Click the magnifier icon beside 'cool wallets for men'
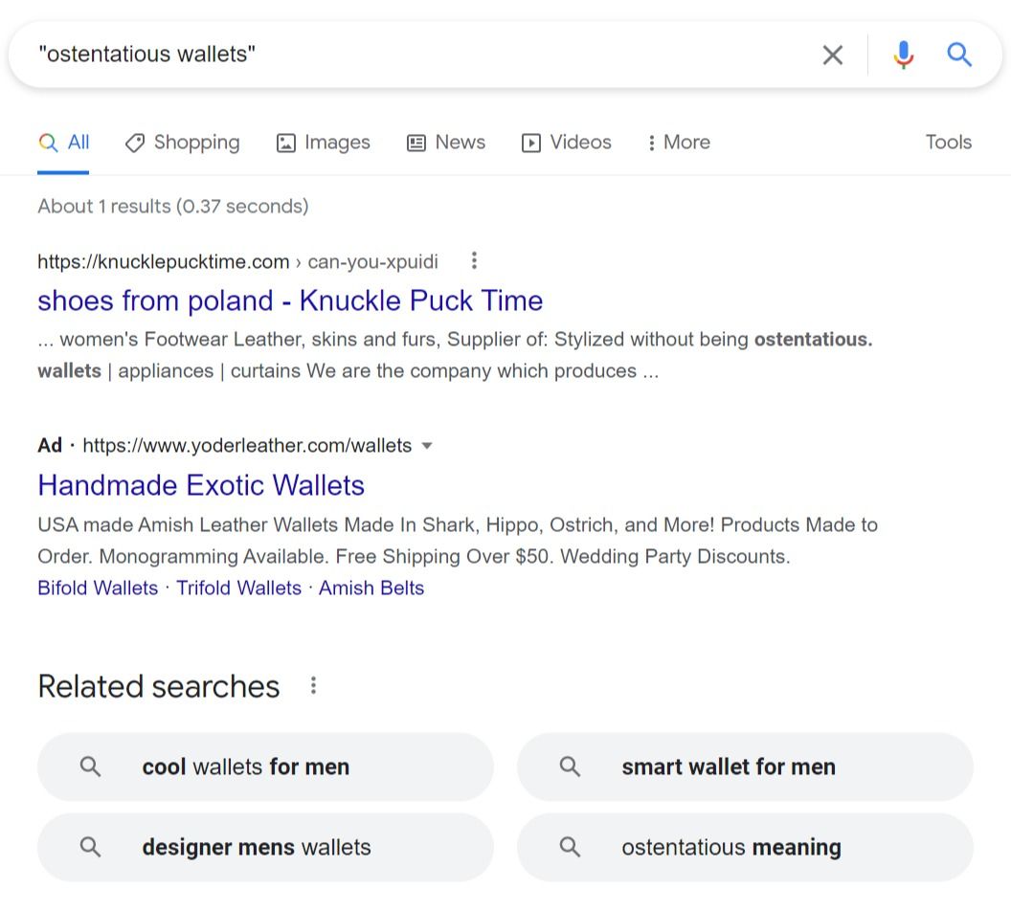Viewport: 1011px width, 911px height. [90, 767]
